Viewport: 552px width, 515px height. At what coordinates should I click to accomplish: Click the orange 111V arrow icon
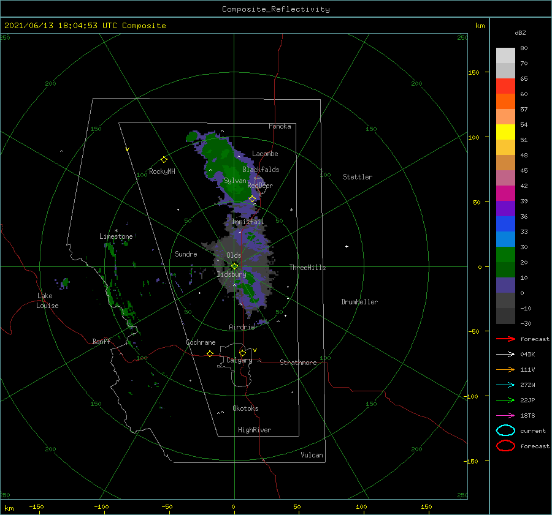505,369
